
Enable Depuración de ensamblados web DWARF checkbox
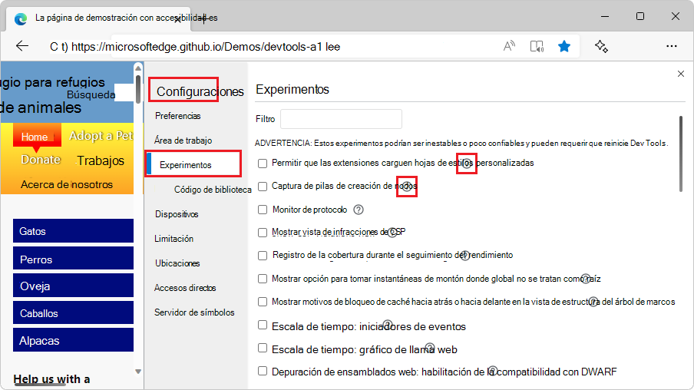point(263,371)
